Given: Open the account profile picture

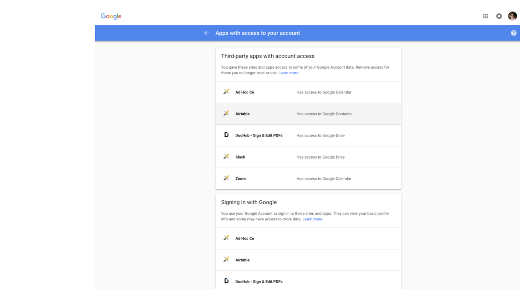Looking at the screenshot, I should [513, 16].
